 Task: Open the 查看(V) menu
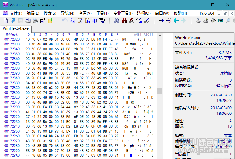(85, 13)
